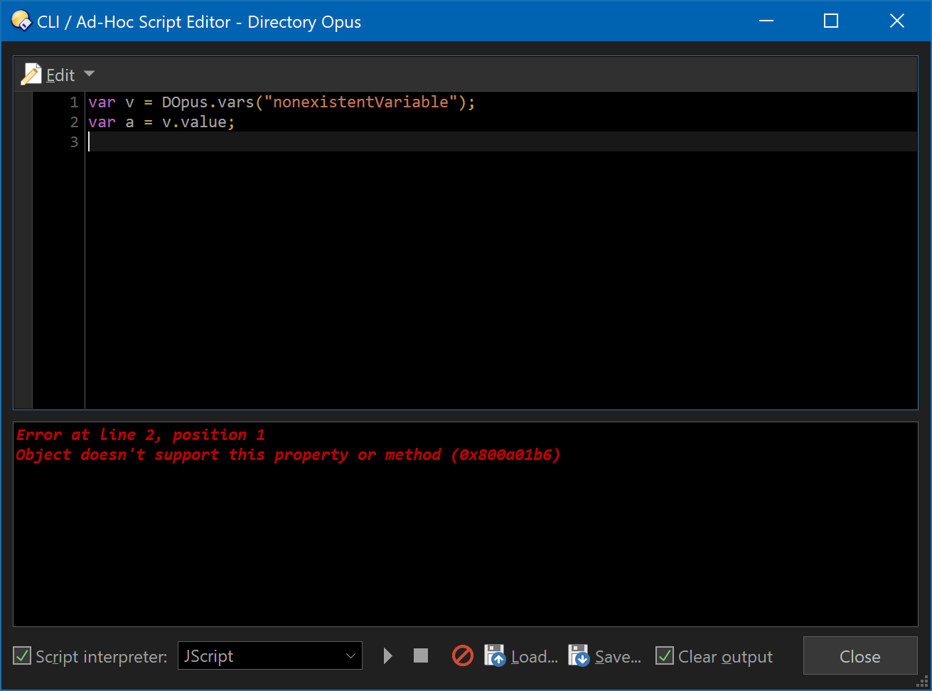Open the JScript interpreter dropdown

coord(270,655)
